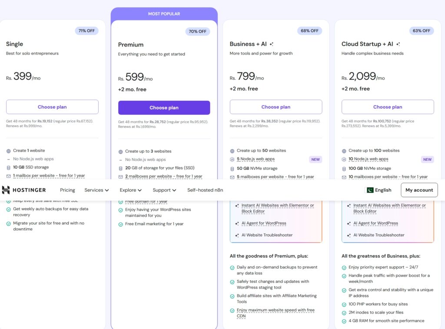Click the checkmark icon next to Enjoy priority expert support
Screen dimensions: 445x329
coord(344,267)
